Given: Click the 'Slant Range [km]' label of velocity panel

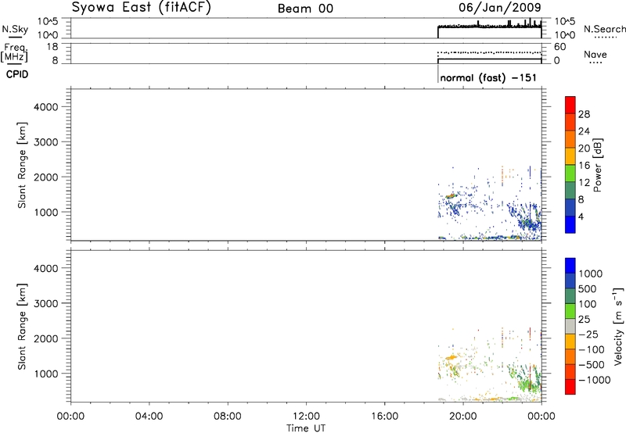Looking at the screenshot, I should click(x=22, y=327).
